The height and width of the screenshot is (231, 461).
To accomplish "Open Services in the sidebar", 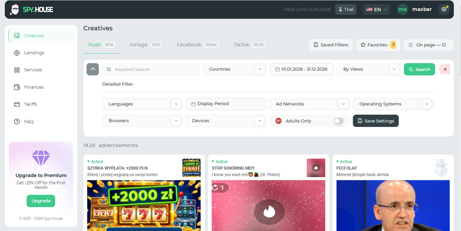I will 41,70.
